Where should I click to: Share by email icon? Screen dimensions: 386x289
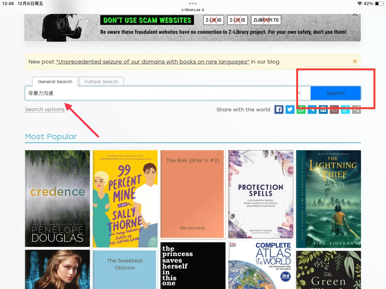334,109
